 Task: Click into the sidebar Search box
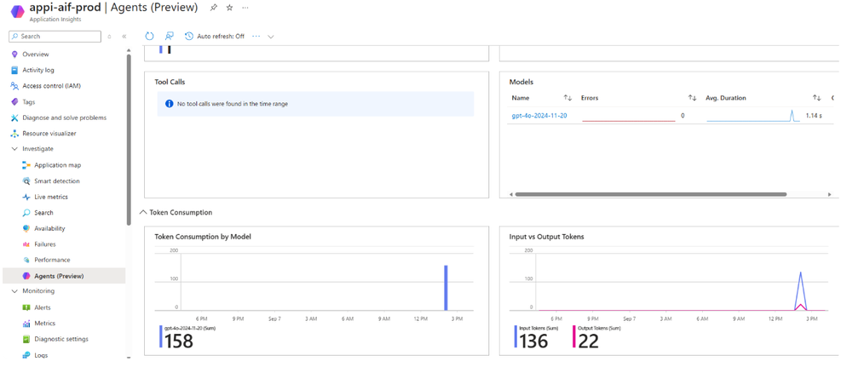[55, 37]
